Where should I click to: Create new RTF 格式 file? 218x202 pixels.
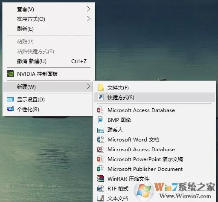pyautogui.click(x=154, y=188)
